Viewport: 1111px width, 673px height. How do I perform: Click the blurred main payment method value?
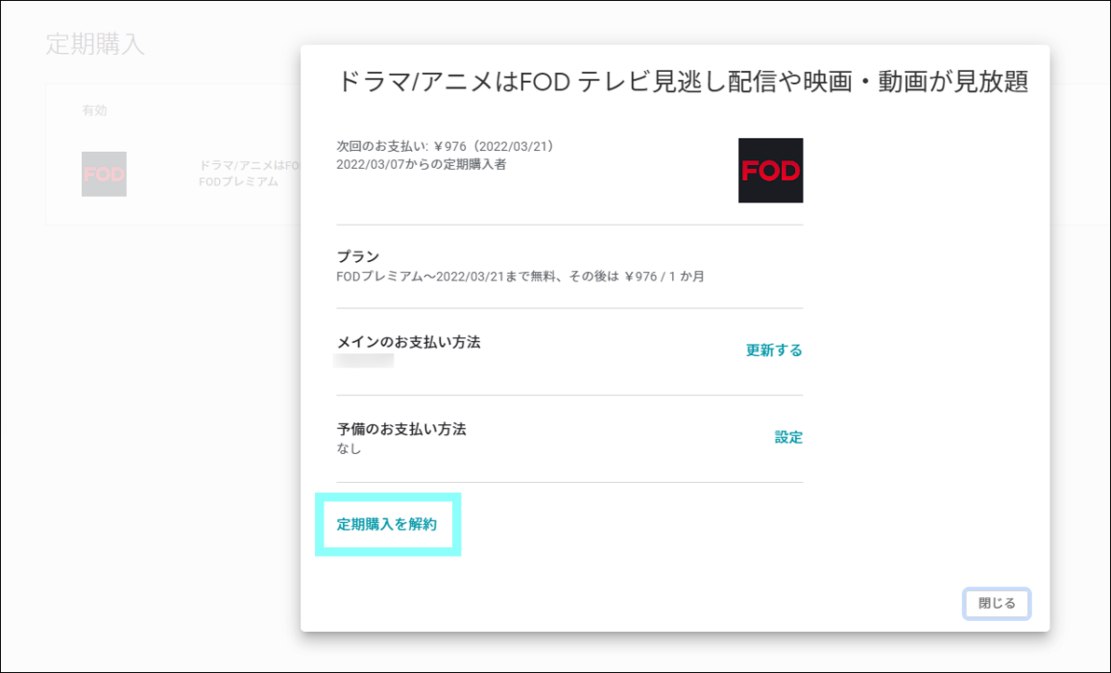coord(363,361)
